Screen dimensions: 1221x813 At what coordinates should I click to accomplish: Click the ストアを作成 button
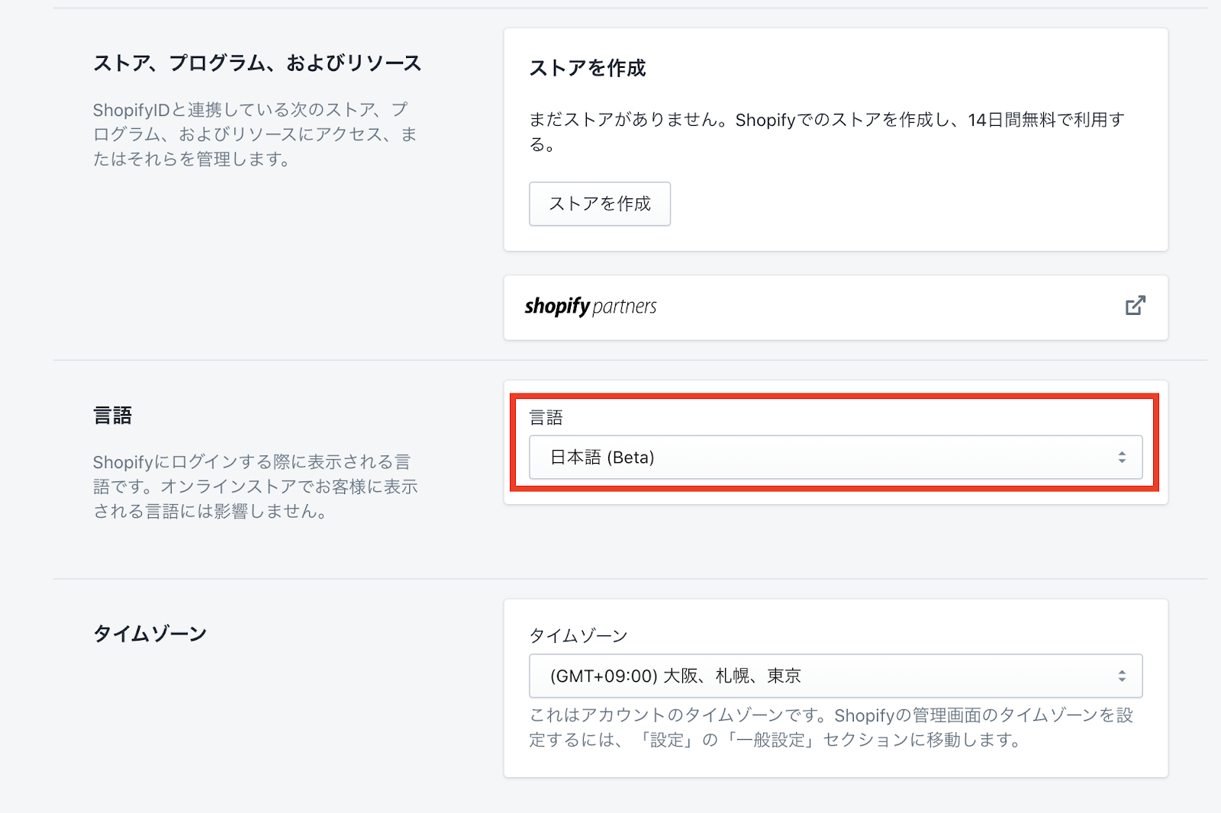click(x=599, y=204)
